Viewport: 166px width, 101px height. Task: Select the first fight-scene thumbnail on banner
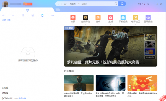pyautogui.click(x=150, y=37)
